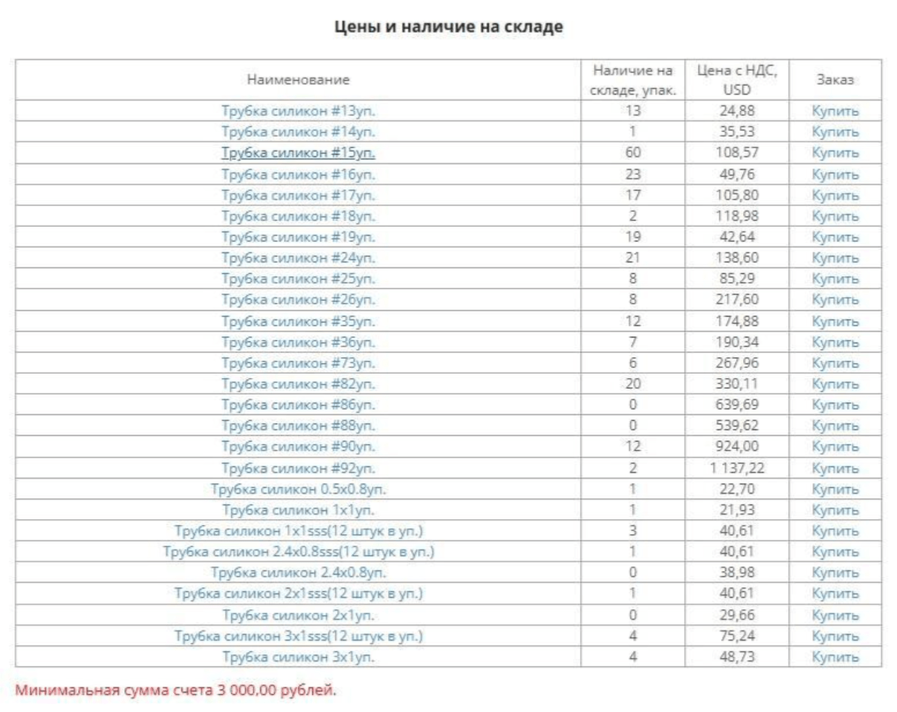
Task: Click Купить for Трубка силикон 3x1sss
Action: point(835,636)
